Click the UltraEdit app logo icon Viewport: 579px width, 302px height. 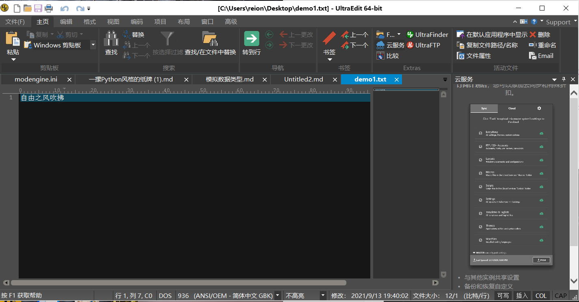pyautogui.click(x=5, y=8)
